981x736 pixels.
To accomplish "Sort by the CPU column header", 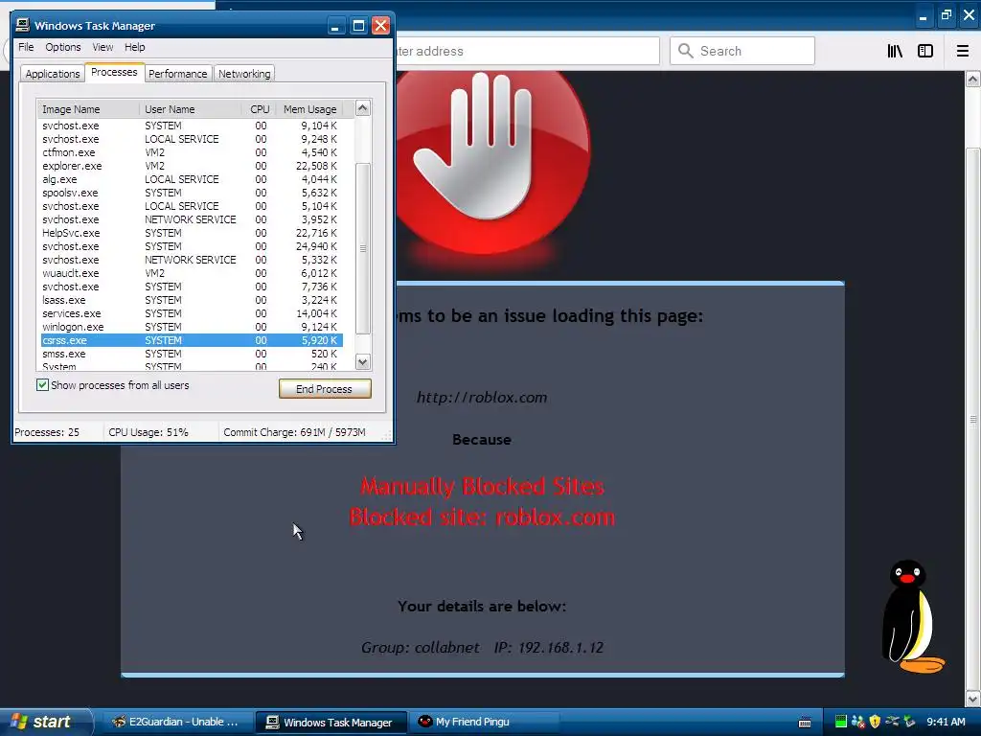I will (x=260, y=109).
